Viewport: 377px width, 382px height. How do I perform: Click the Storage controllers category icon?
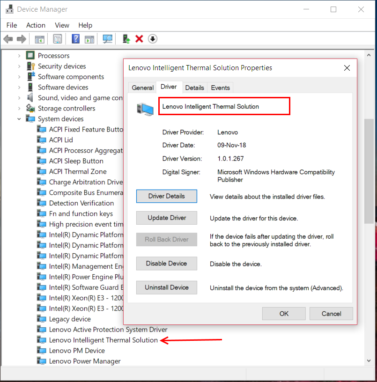(30, 108)
